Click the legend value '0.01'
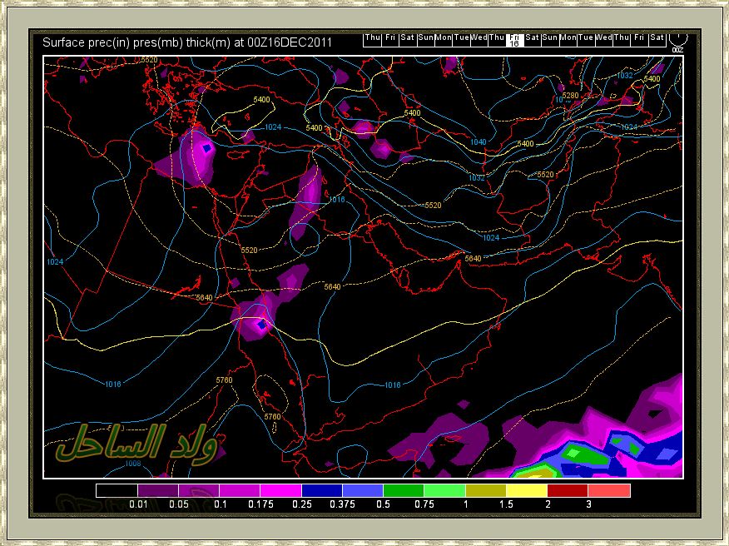This screenshot has width=729, height=546. coord(138,504)
